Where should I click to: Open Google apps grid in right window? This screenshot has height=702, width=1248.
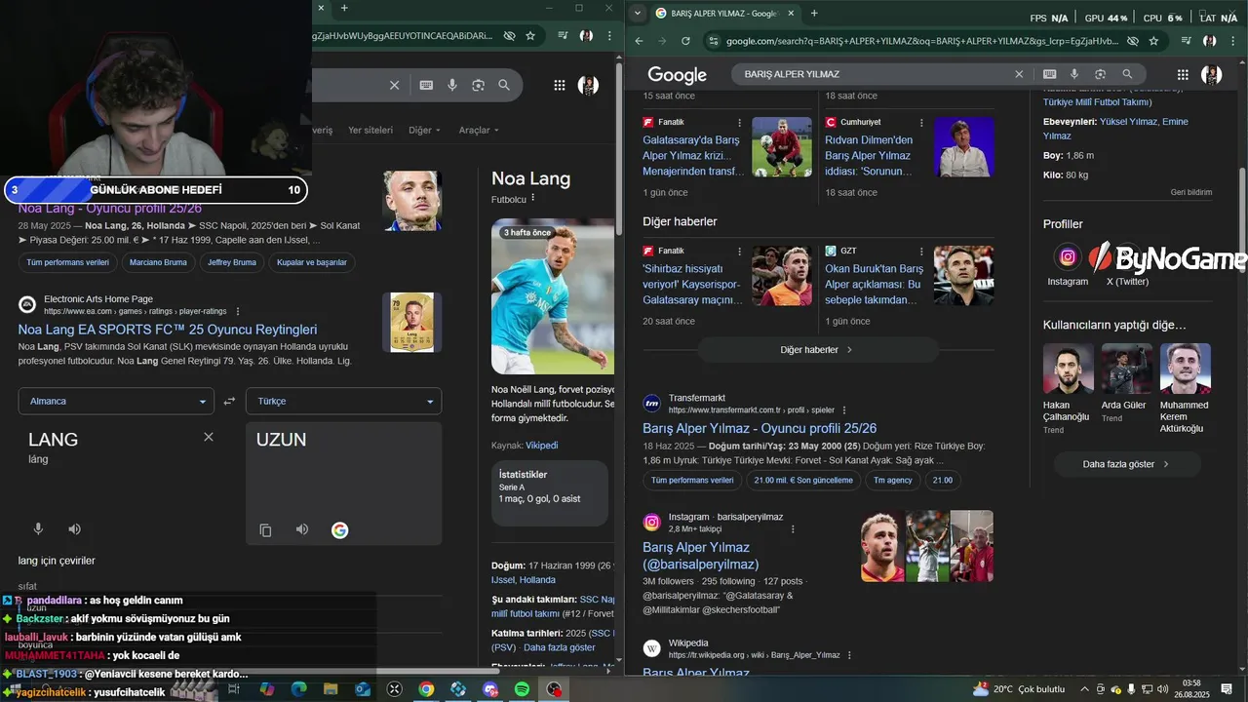click(1183, 74)
